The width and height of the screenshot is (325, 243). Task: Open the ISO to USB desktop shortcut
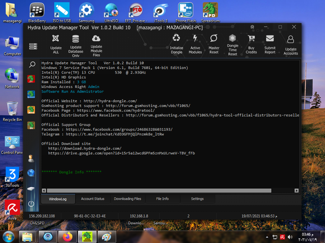(62, 12)
